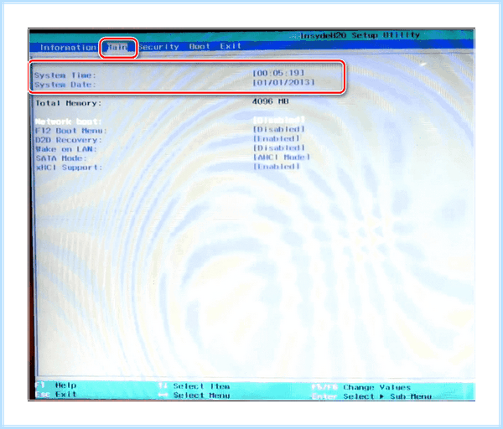Click the Select Menu hint
503x429 pixels.
point(194,395)
